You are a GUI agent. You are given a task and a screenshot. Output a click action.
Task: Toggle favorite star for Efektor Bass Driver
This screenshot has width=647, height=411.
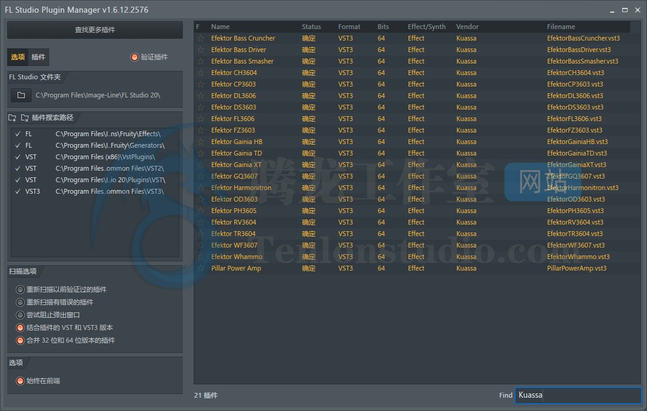(x=200, y=50)
